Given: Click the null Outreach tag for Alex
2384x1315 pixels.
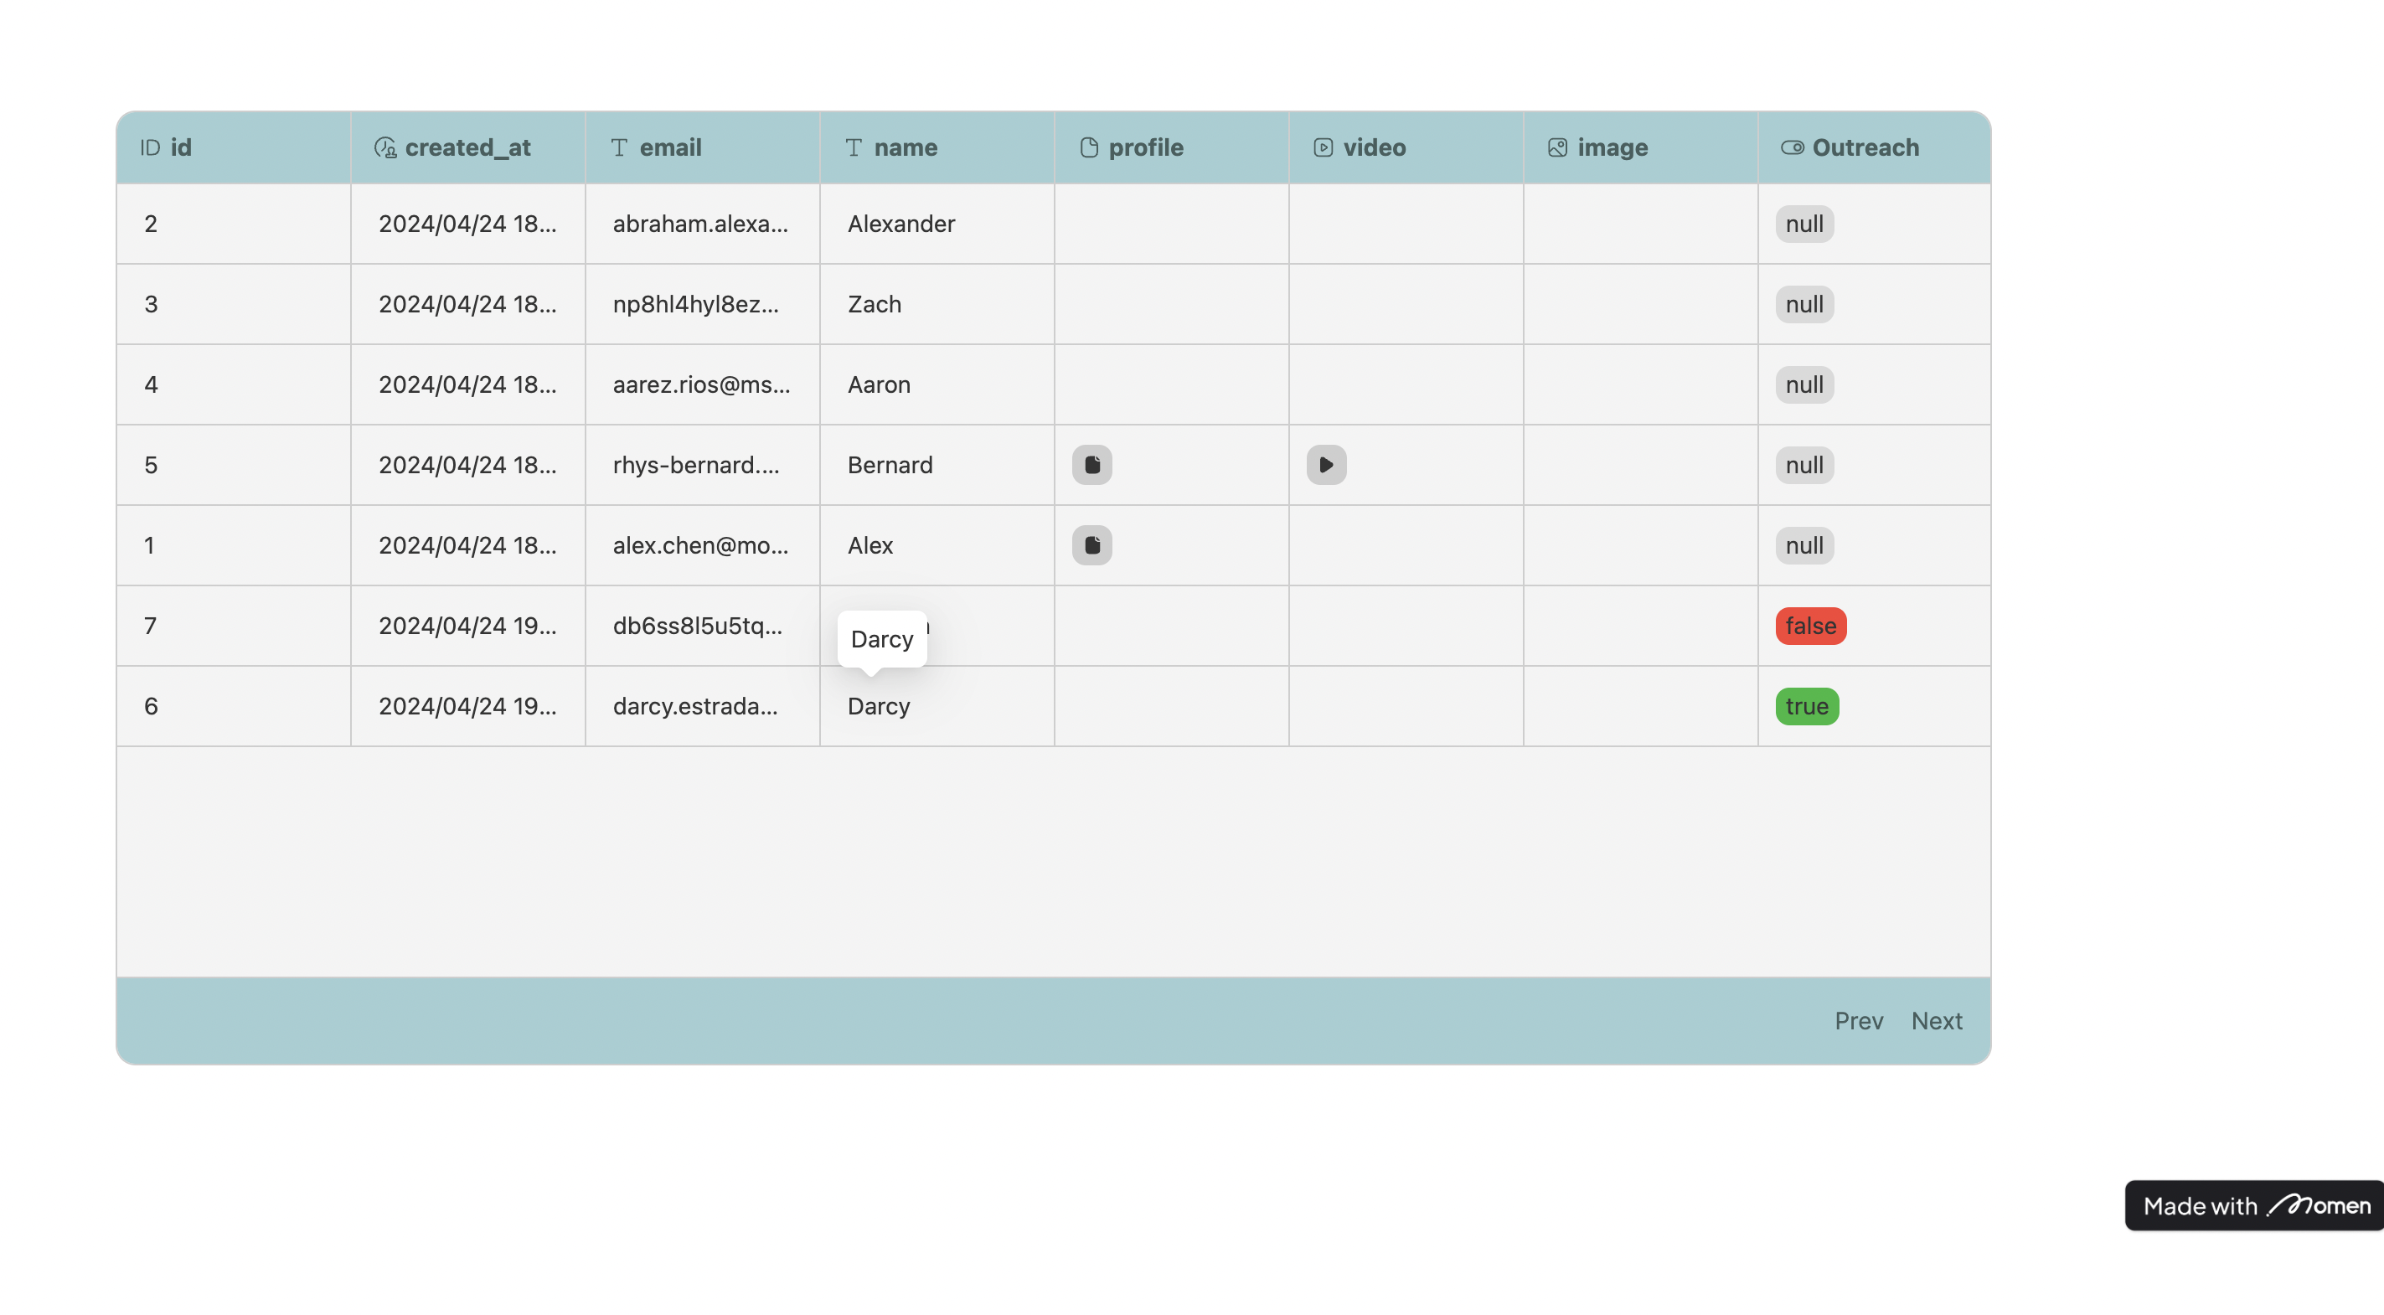Looking at the screenshot, I should (x=1803, y=545).
